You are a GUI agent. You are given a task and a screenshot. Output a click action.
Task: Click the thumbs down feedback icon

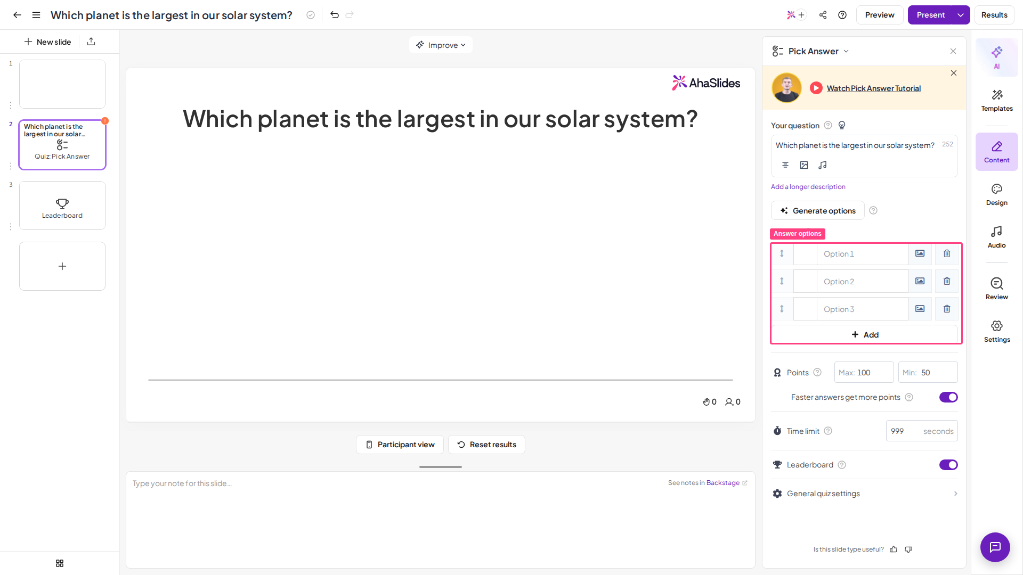tap(908, 549)
